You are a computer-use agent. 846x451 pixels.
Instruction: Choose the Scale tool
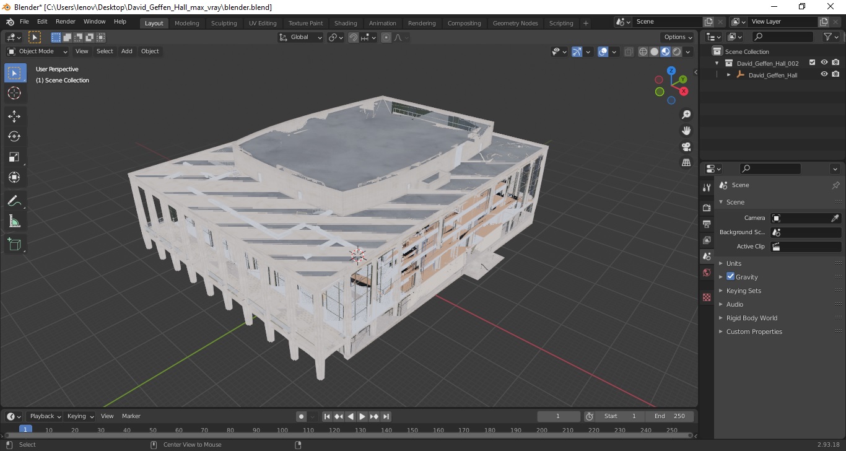[15, 157]
